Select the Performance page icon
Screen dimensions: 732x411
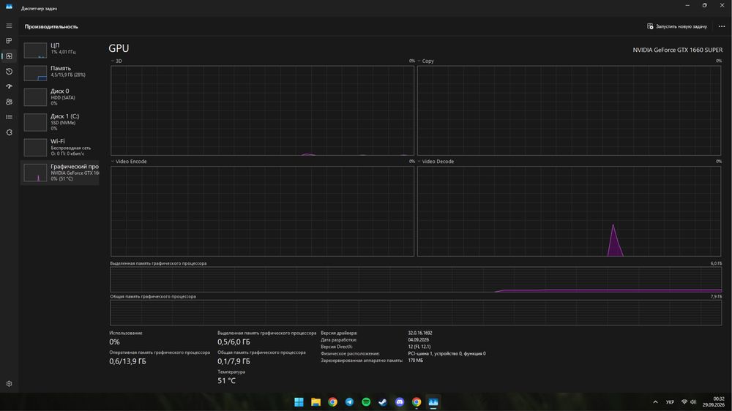click(9, 56)
